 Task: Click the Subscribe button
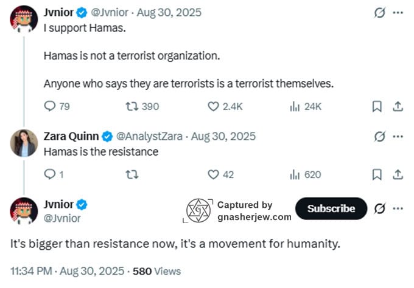331,208
